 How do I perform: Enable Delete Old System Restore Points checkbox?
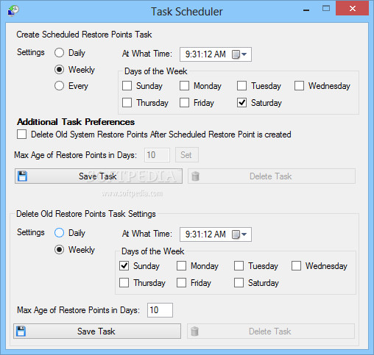[x=21, y=135]
